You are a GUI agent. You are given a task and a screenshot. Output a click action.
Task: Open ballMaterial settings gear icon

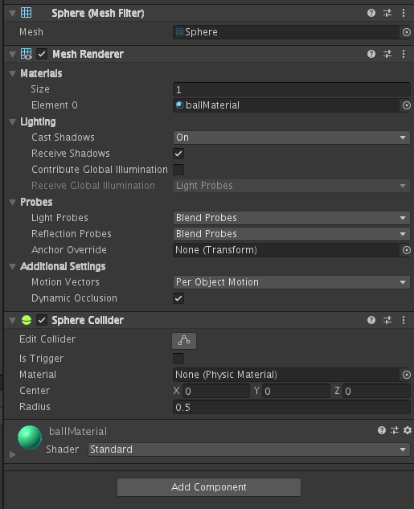408,430
